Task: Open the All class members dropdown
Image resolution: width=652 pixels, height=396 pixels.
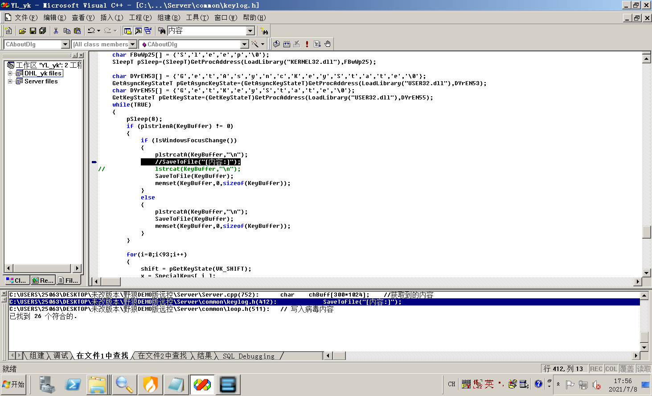Action: (132, 44)
